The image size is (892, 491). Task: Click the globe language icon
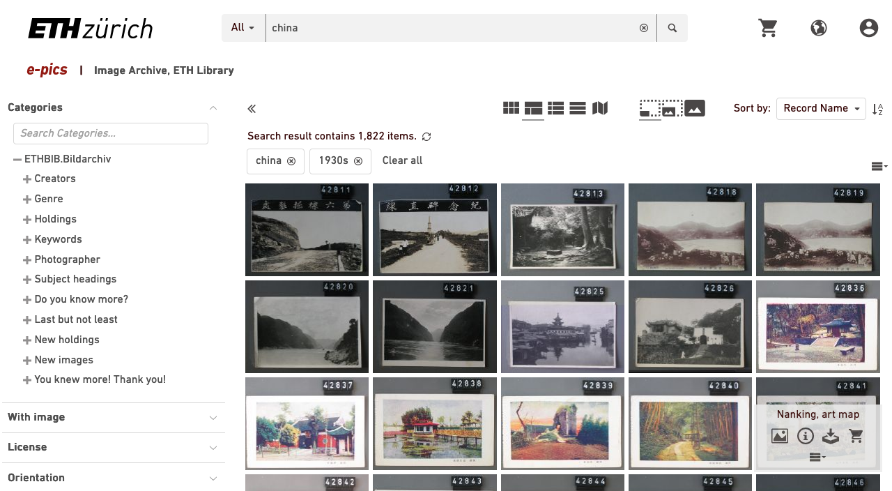[818, 28]
